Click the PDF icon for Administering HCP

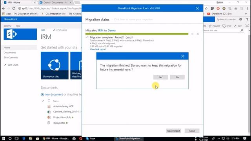click(49, 106)
